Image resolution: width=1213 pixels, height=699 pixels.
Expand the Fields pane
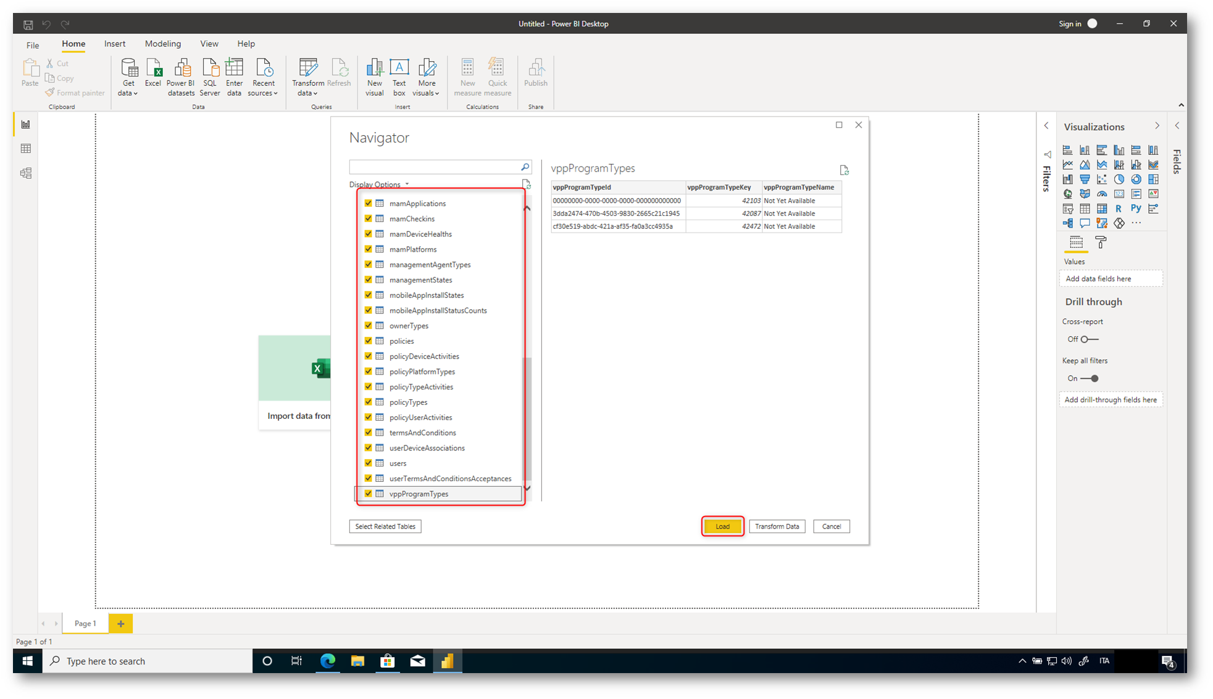click(x=1177, y=126)
